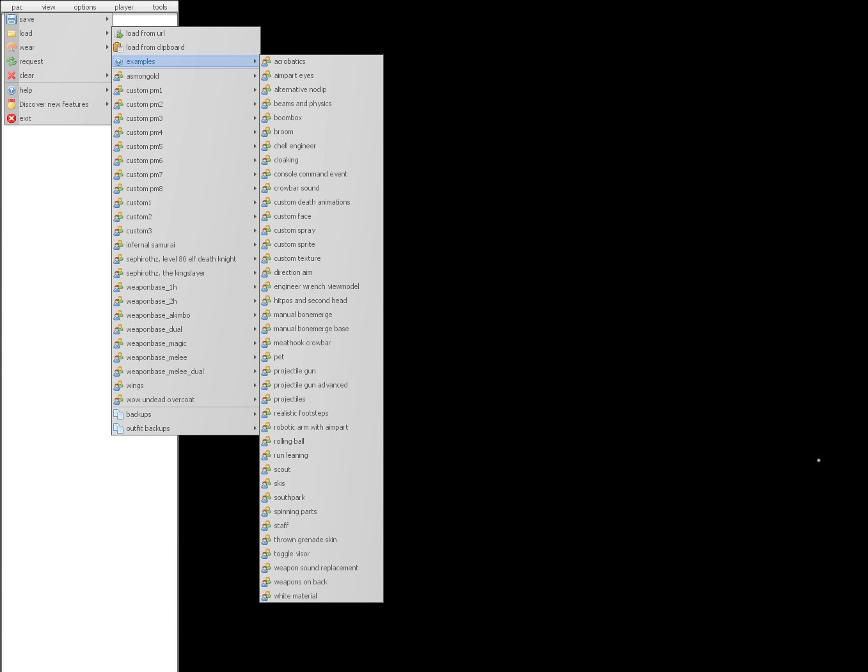The image size is (868, 672).
Task: Open the player menu
Action: tap(124, 7)
